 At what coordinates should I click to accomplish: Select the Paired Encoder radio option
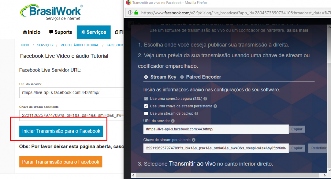pyautogui.click(x=182, y=77)
